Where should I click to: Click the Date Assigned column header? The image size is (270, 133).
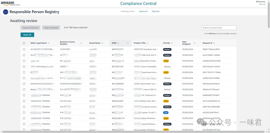pyautogui.click(x=186, y=43)
